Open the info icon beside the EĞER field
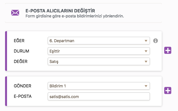 (156, 41)
